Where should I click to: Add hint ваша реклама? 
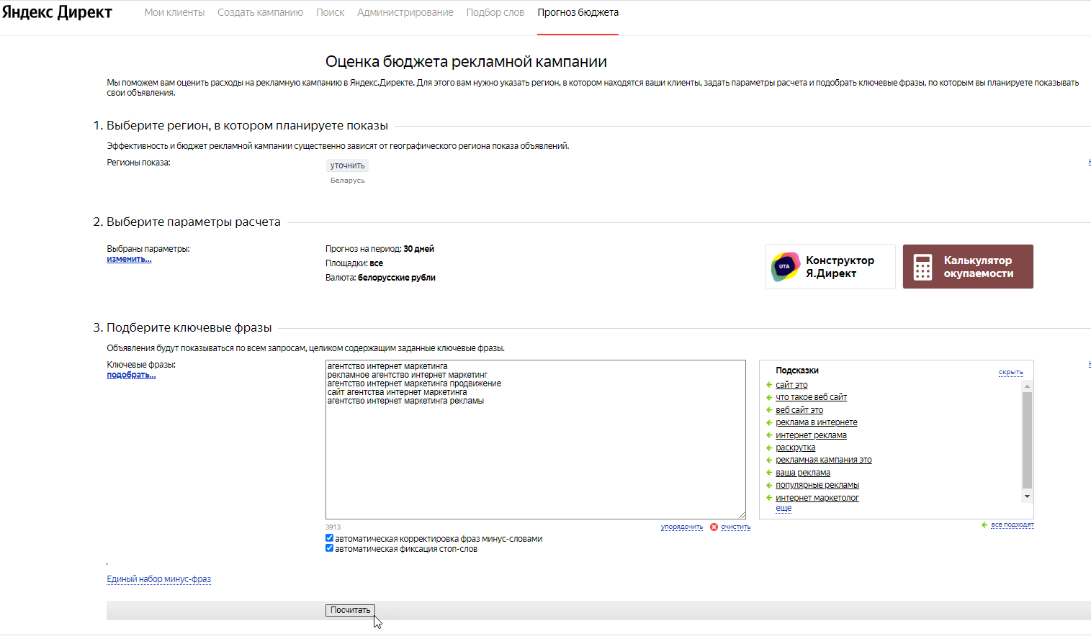point(803,473)
